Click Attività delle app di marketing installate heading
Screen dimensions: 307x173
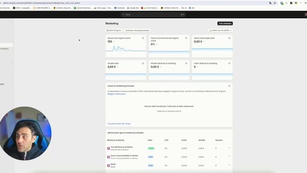[x=126, y=133]
